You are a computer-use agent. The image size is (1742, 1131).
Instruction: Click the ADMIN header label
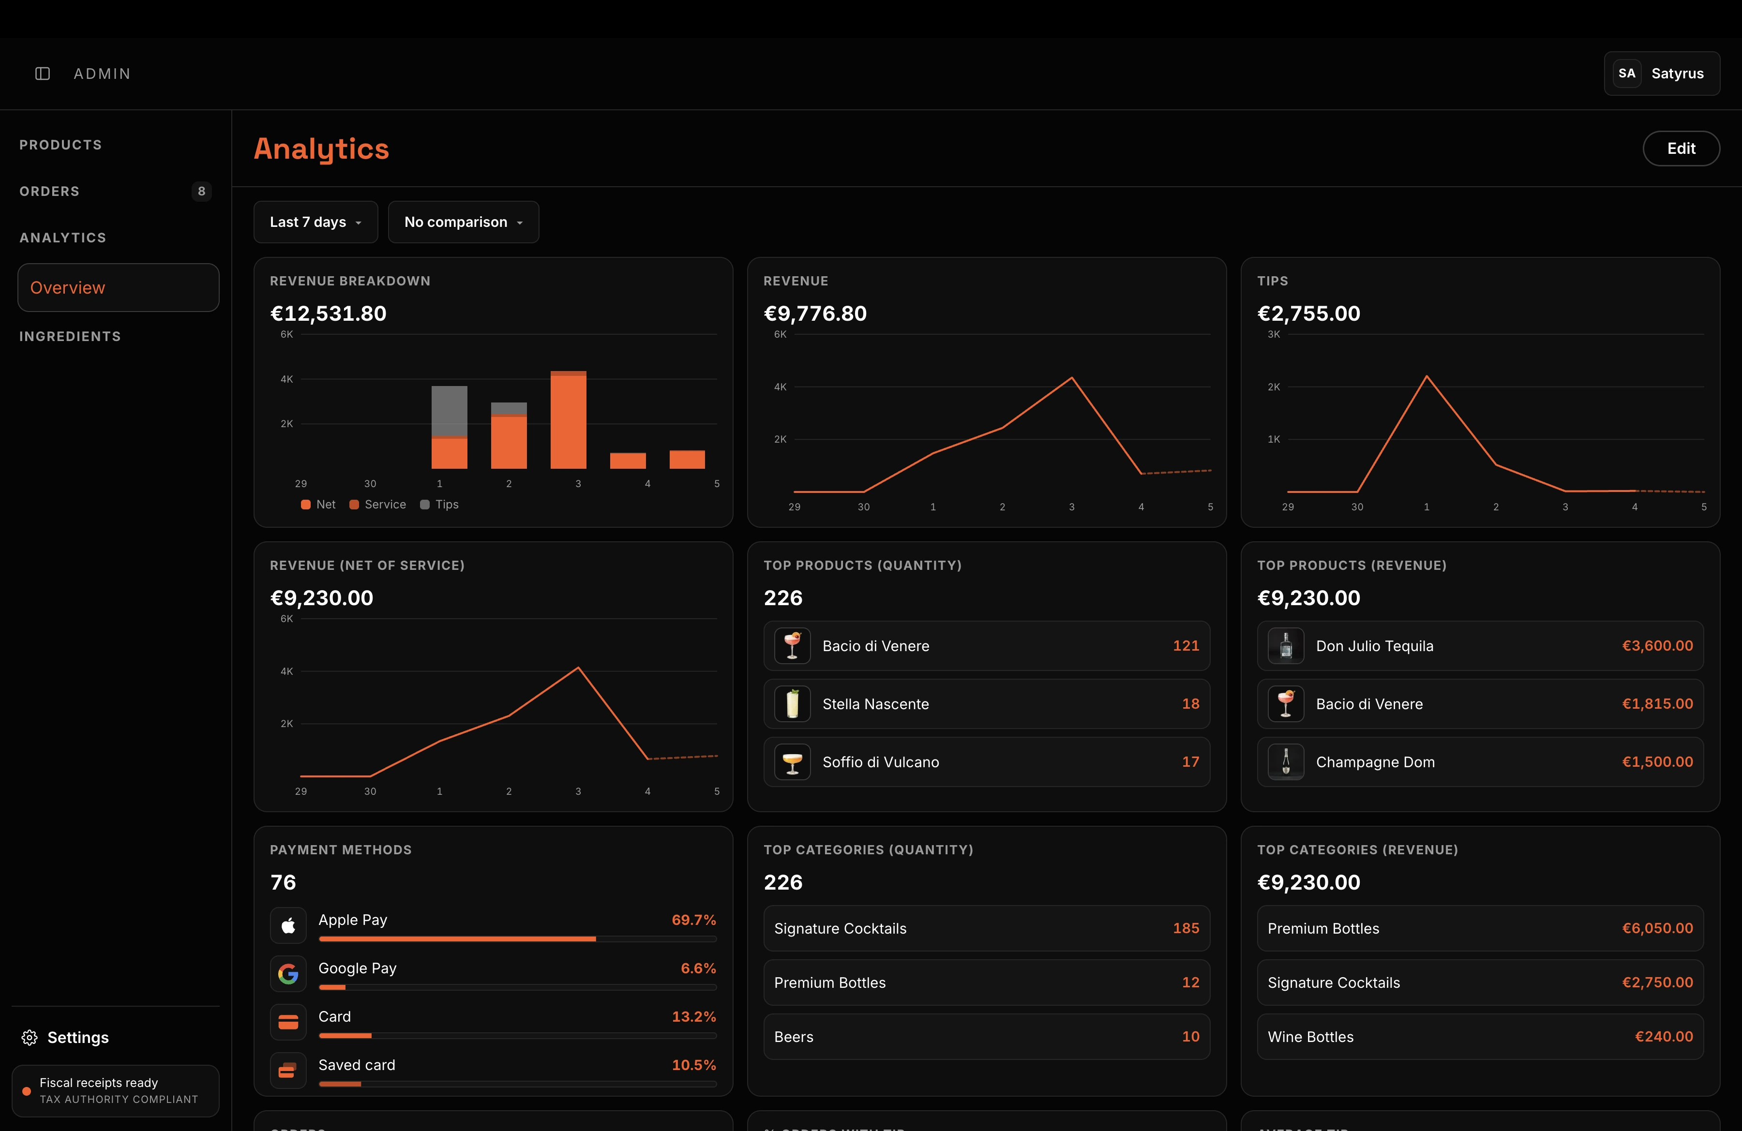102,74
